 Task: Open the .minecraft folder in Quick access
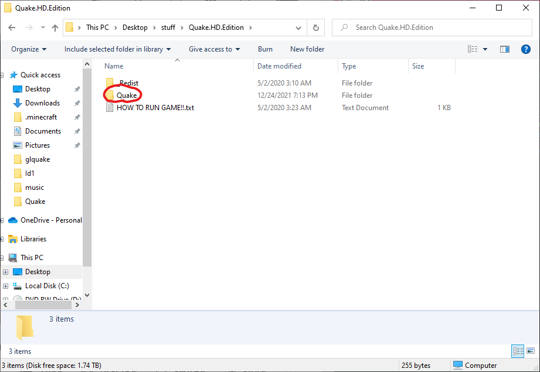pyautogui.click(x=41, y=117)
